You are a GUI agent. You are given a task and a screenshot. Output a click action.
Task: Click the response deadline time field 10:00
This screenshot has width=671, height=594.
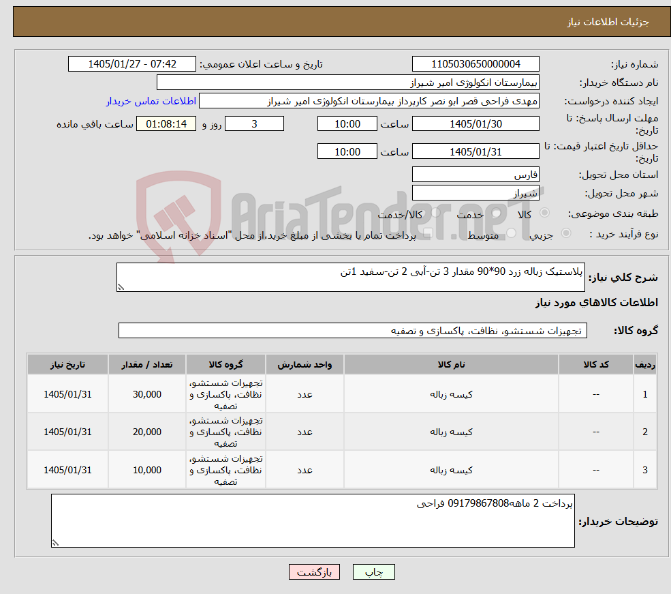click(347, 123)
